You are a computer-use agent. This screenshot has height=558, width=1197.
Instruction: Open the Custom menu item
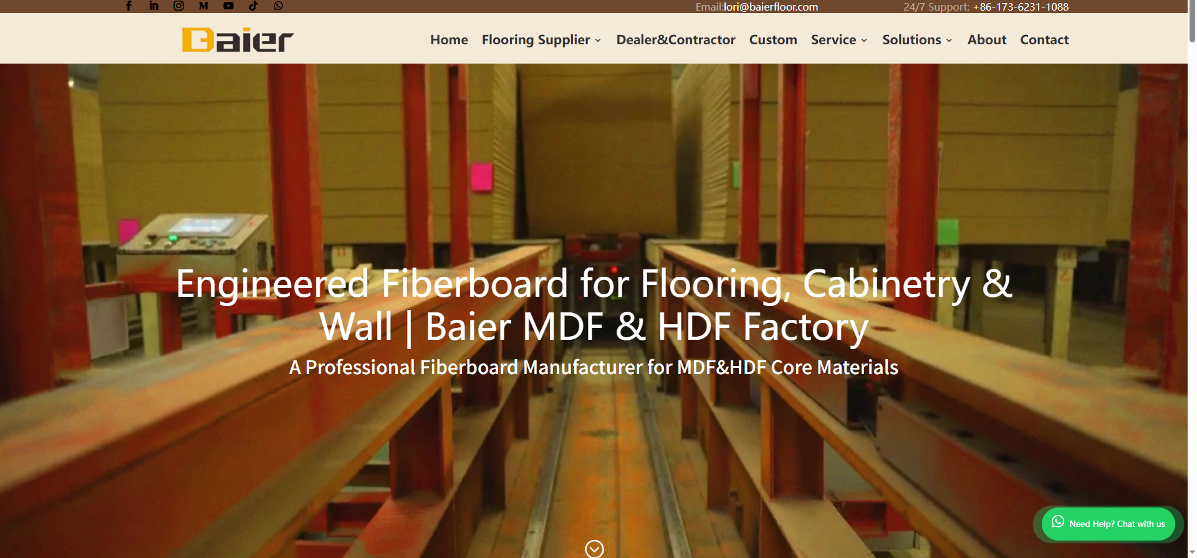[x=773, y=40]
